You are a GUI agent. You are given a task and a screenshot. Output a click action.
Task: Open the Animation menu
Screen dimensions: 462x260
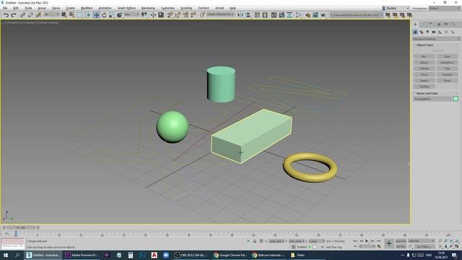pyautogui.click(x=105, y=8)
